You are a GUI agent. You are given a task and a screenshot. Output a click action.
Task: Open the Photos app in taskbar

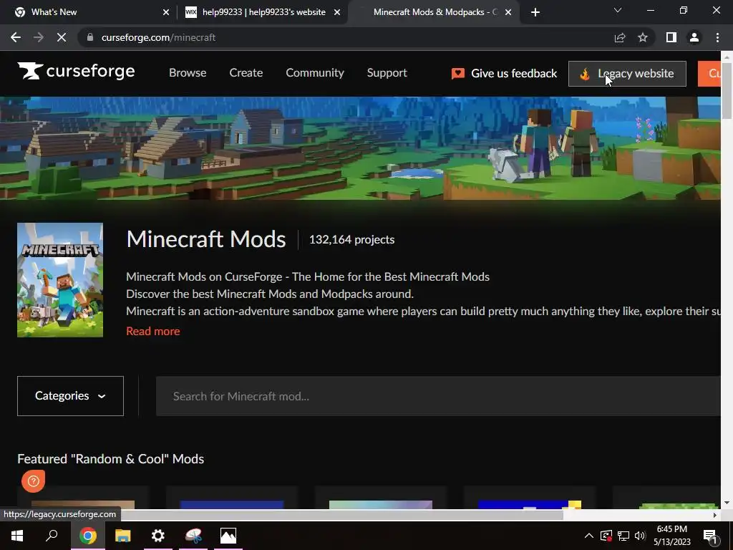pyautogui.click(x=228, y=536)
